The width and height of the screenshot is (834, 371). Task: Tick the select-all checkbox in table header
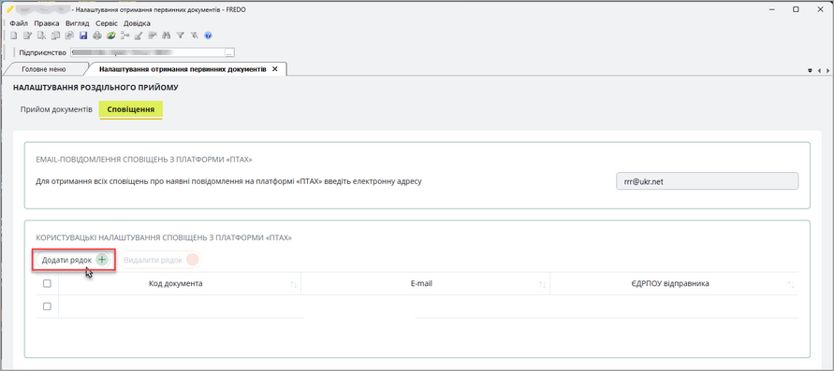tap(47, 284)
